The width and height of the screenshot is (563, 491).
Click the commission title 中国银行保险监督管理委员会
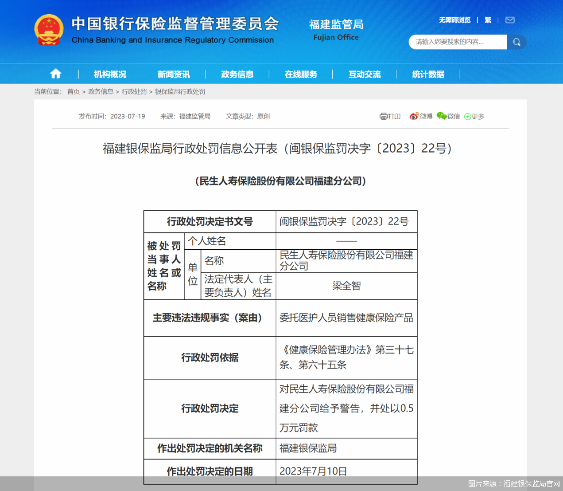tap(175, 24)
